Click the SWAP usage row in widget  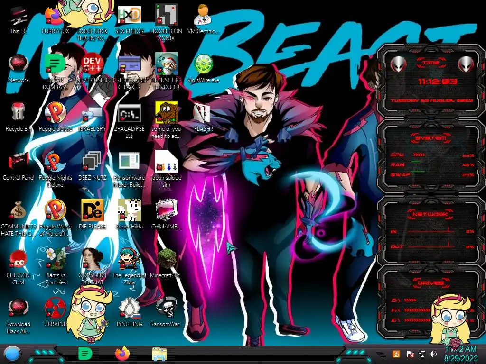point(432,174)
